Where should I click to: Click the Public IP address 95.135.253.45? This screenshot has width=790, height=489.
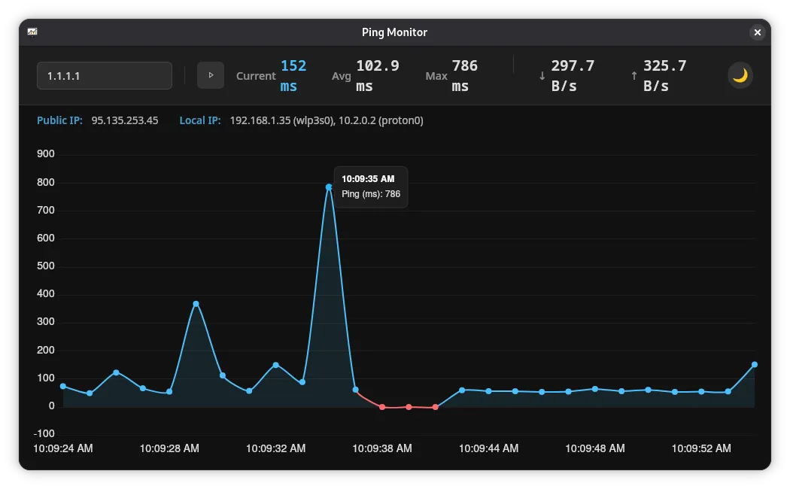click(x=125, y=120)
